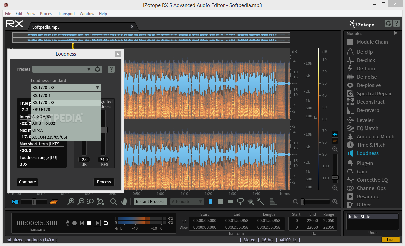The image size is (405, 246).
Task: Open spectrum analyzer icon
Action: coord(273,201)
